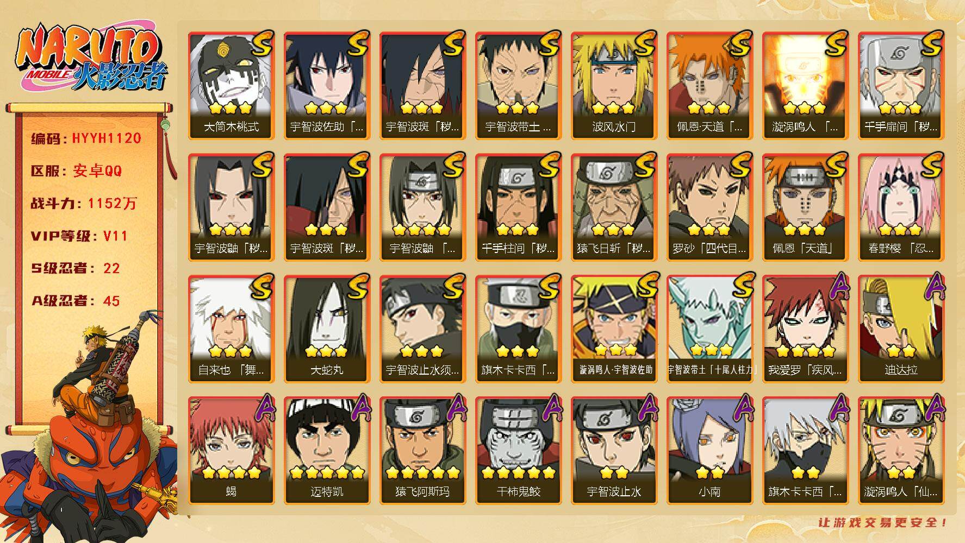Select the 漩涡鸣人·宇智波佐助 duo card

[614, 329]
